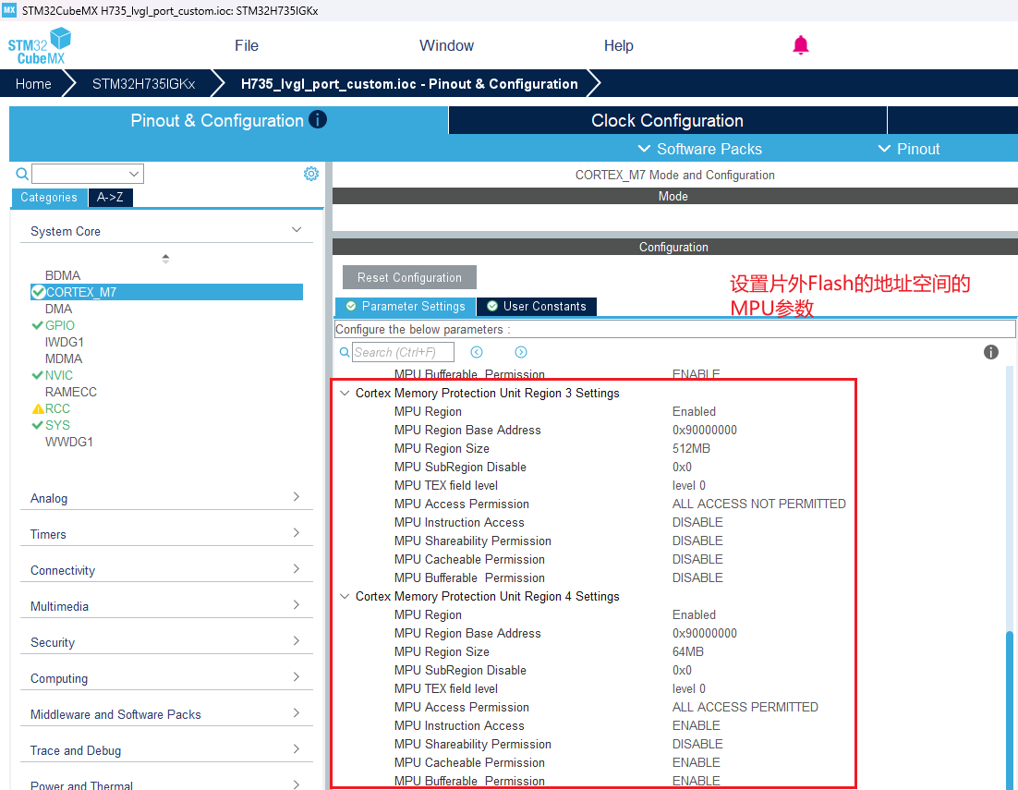Open the notification bell icon

801,44
